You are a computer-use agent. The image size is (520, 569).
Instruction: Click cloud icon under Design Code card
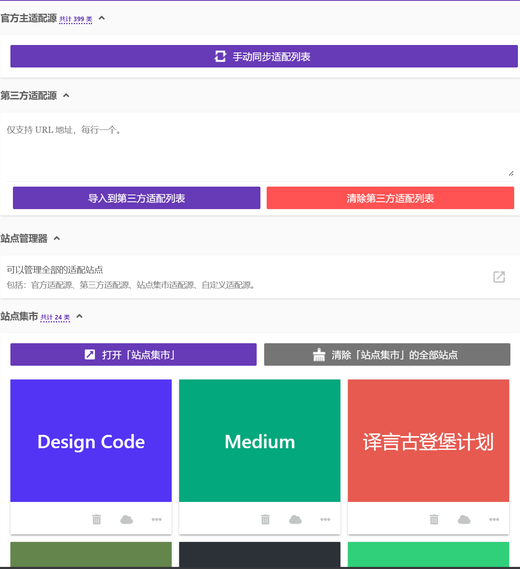(x=127, y=519)
